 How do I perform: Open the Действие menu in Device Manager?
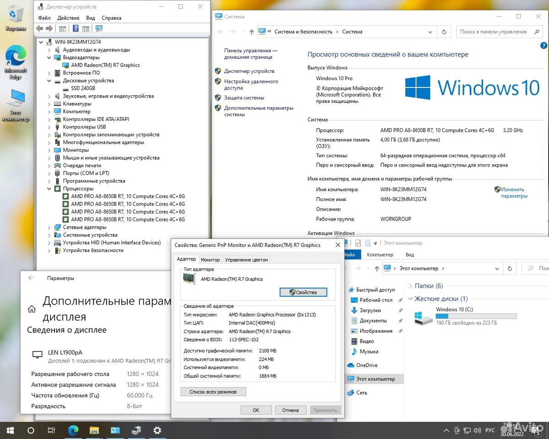pyautogui.click(x=68, y=18)
